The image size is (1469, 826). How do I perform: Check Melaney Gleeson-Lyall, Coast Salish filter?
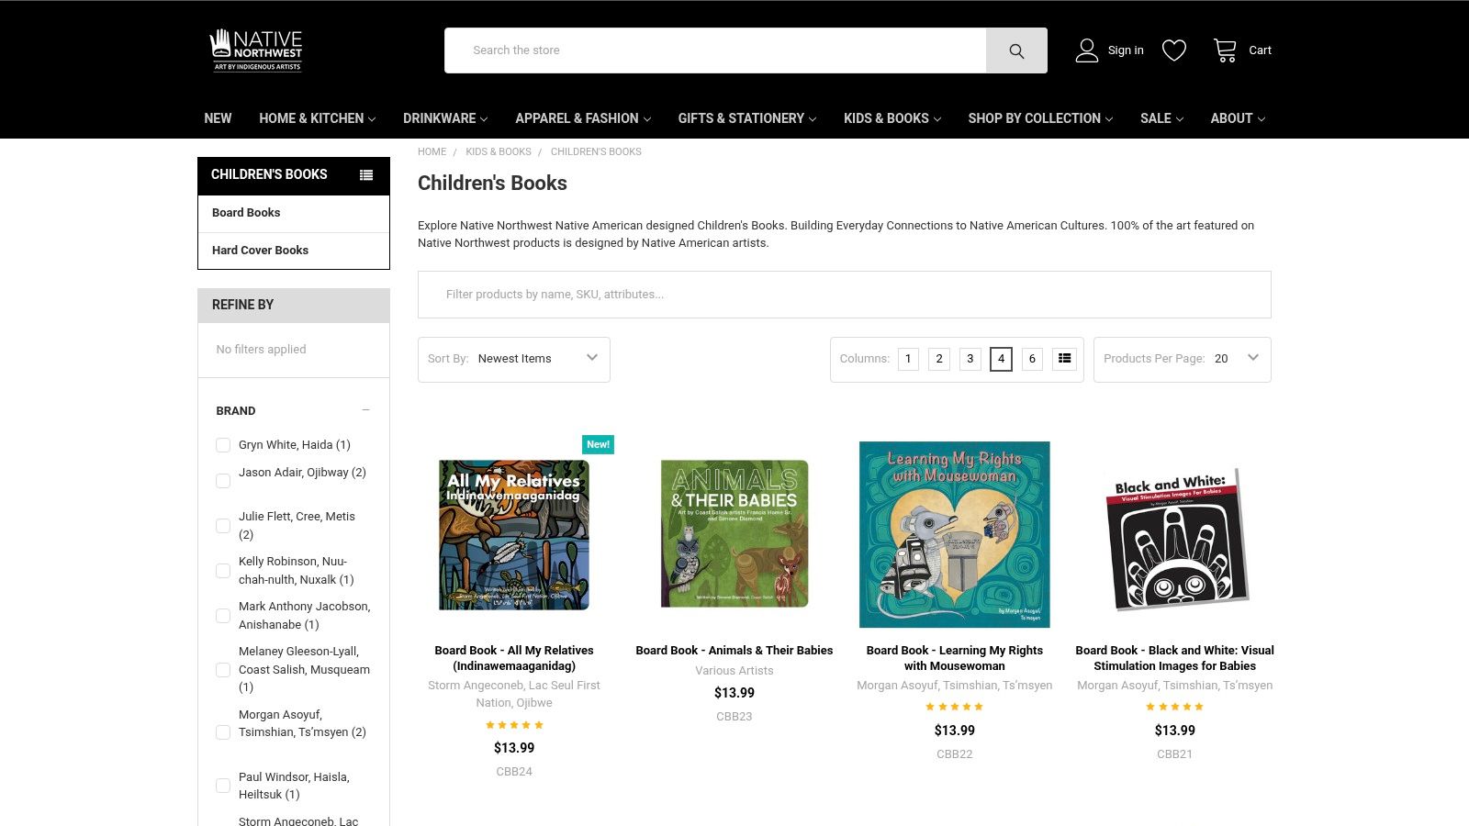[223, 670]
